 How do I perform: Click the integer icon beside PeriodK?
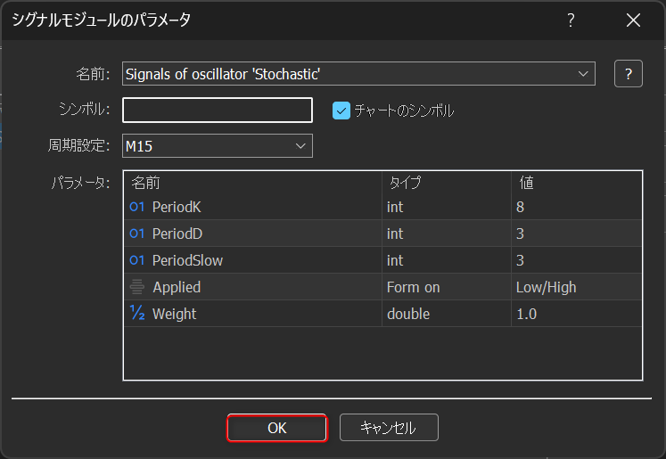click(x=136, y=207)
